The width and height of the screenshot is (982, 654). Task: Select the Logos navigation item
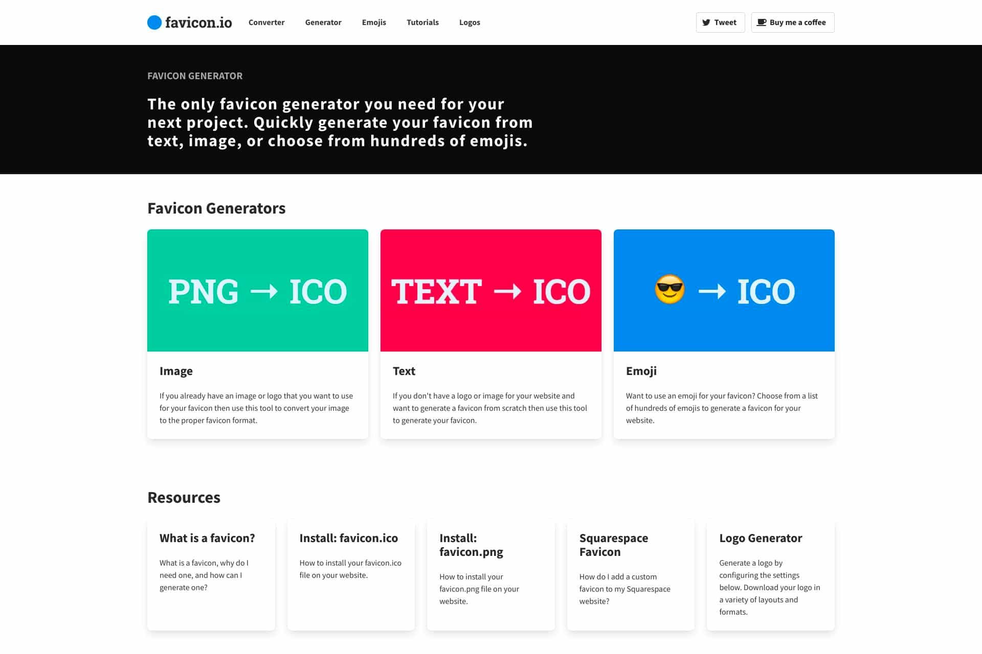point(469,22)
